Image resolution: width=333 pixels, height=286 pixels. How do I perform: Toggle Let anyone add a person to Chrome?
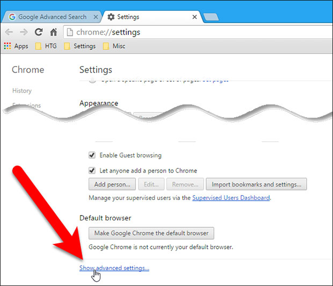[92, 170]
